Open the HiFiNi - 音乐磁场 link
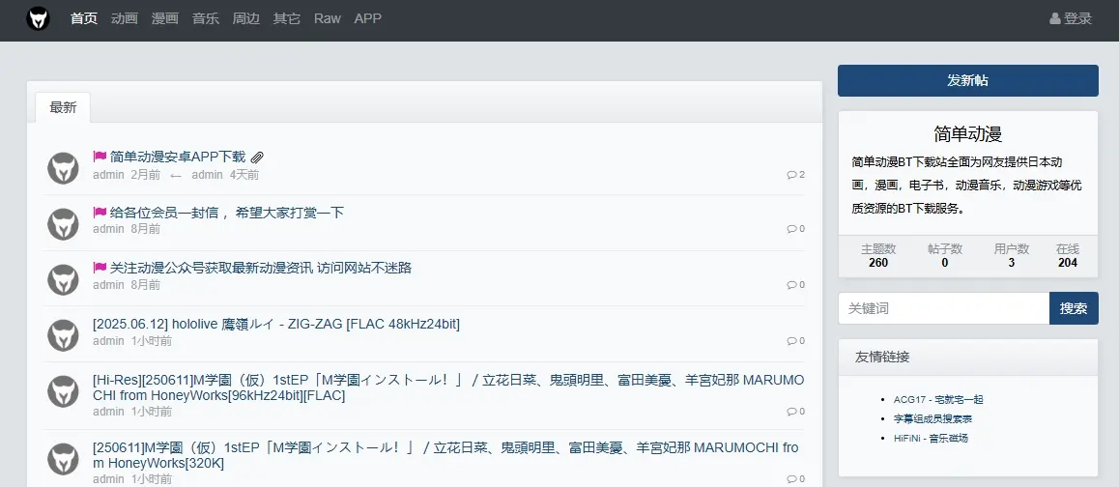 point(931,438)
